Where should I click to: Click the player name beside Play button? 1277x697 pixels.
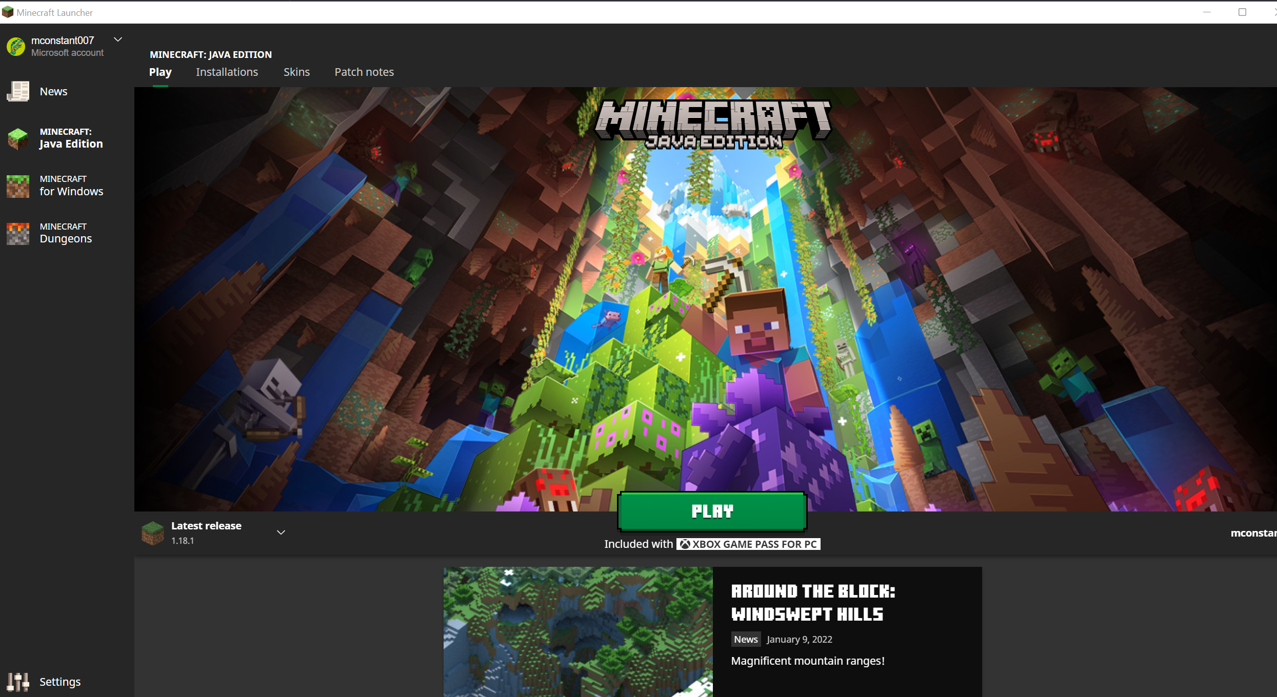tap(1253, 533)
